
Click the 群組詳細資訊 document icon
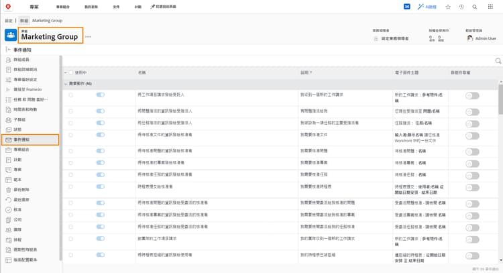click(x=8, y=70)
